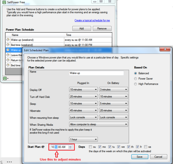Image resolution: width=173 pixels, height=164 pixels.
Task: Click the time spinner arrows
Action: point(70,147)
